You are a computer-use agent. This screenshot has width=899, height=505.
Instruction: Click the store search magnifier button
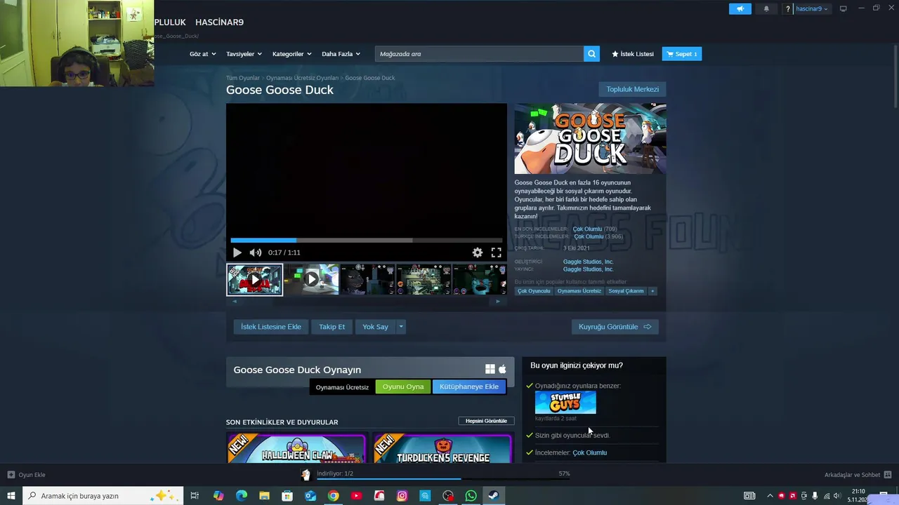[591, 54]
